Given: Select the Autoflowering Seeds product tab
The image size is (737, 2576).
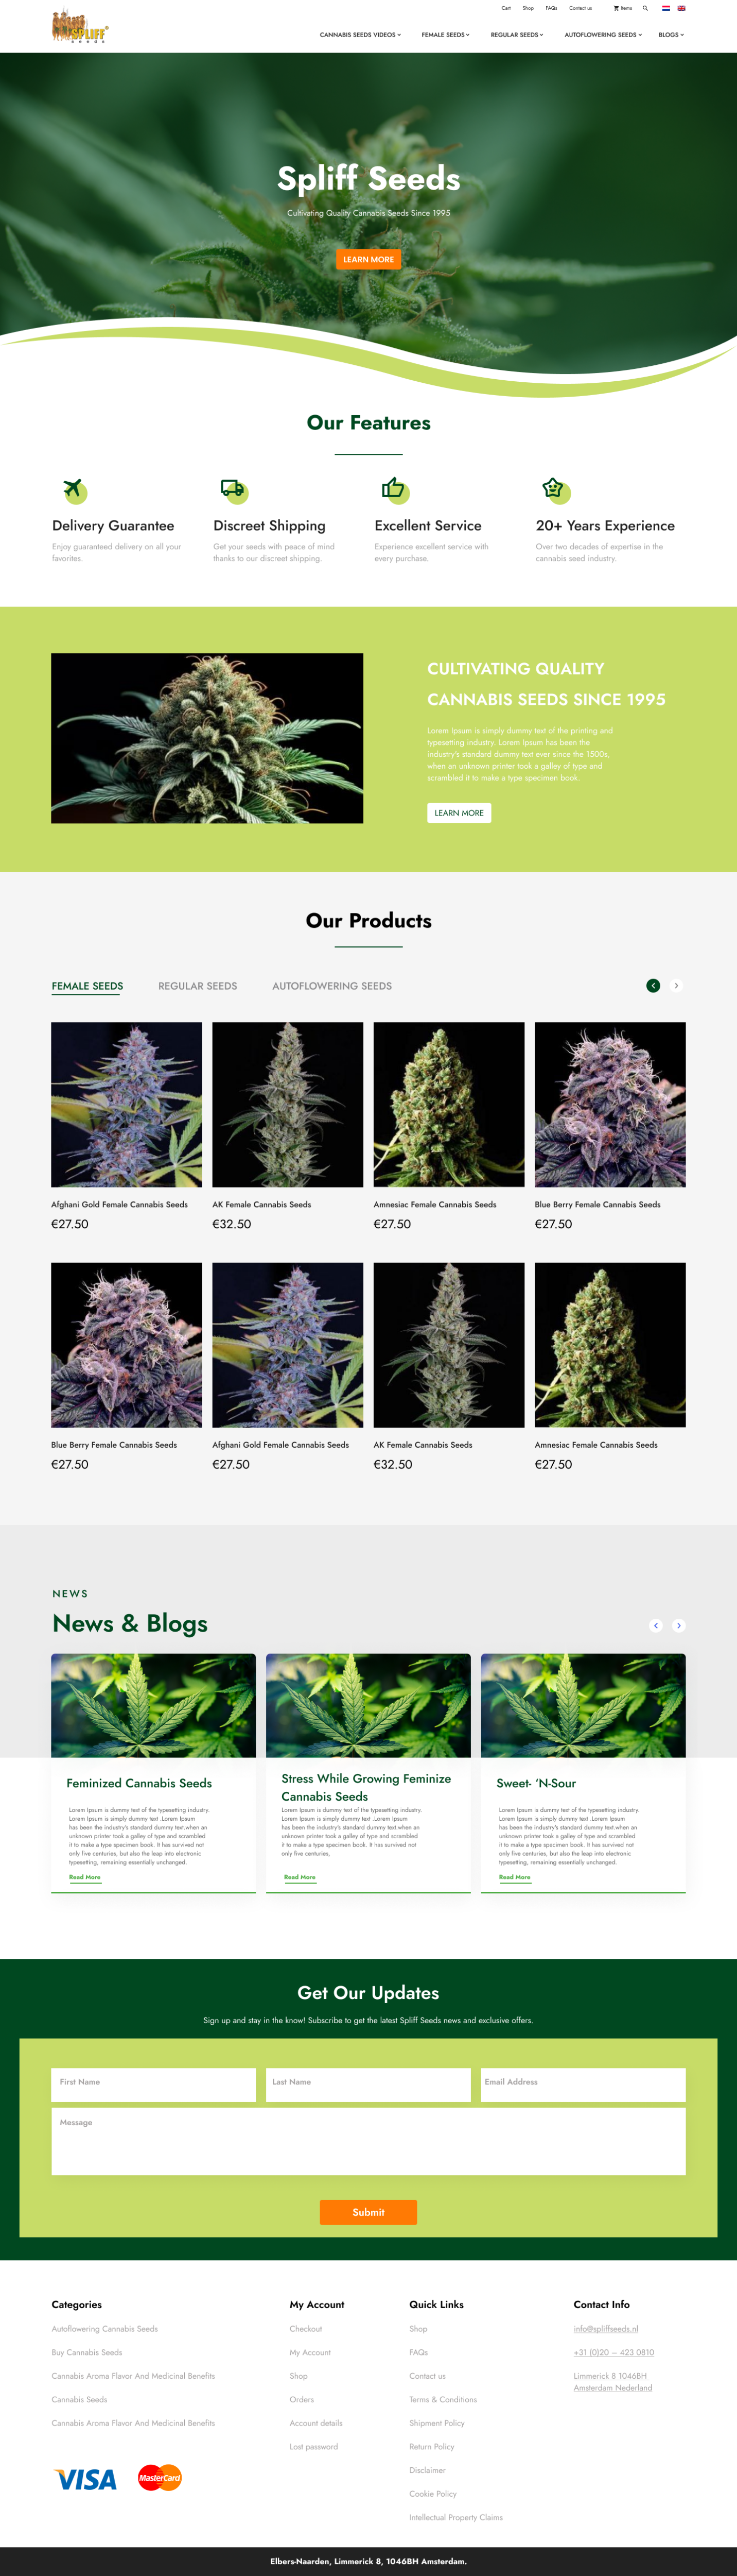Looking at the screenshot, I should coord(331,986).
